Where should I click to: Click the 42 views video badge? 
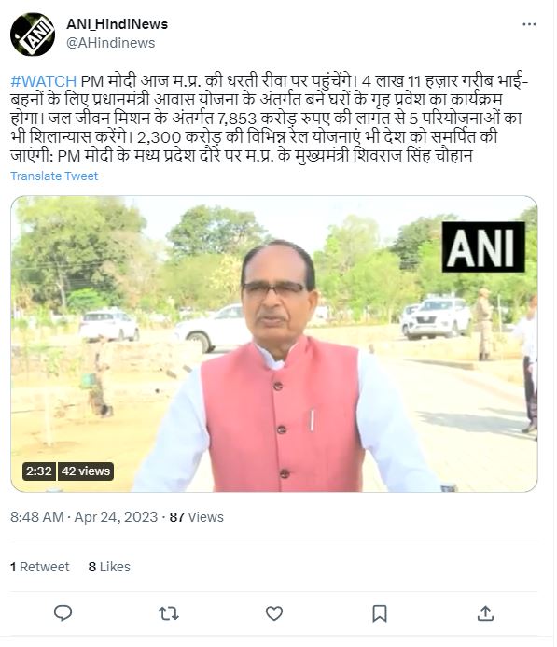pyautogui.click(x=85, y=471)
